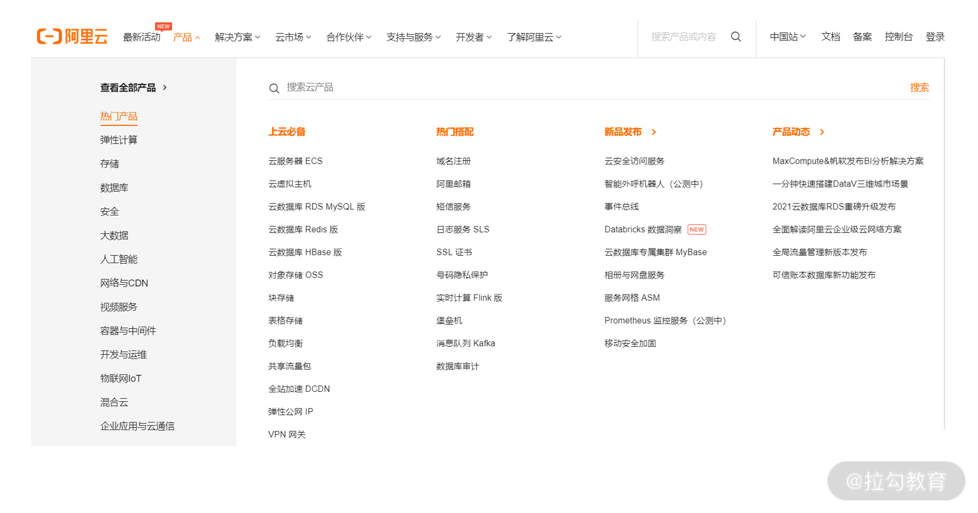Open the 备案 link
978x513 pixels.
click(862, 37)
